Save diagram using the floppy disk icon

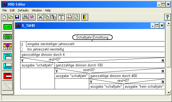pos(17,17)
